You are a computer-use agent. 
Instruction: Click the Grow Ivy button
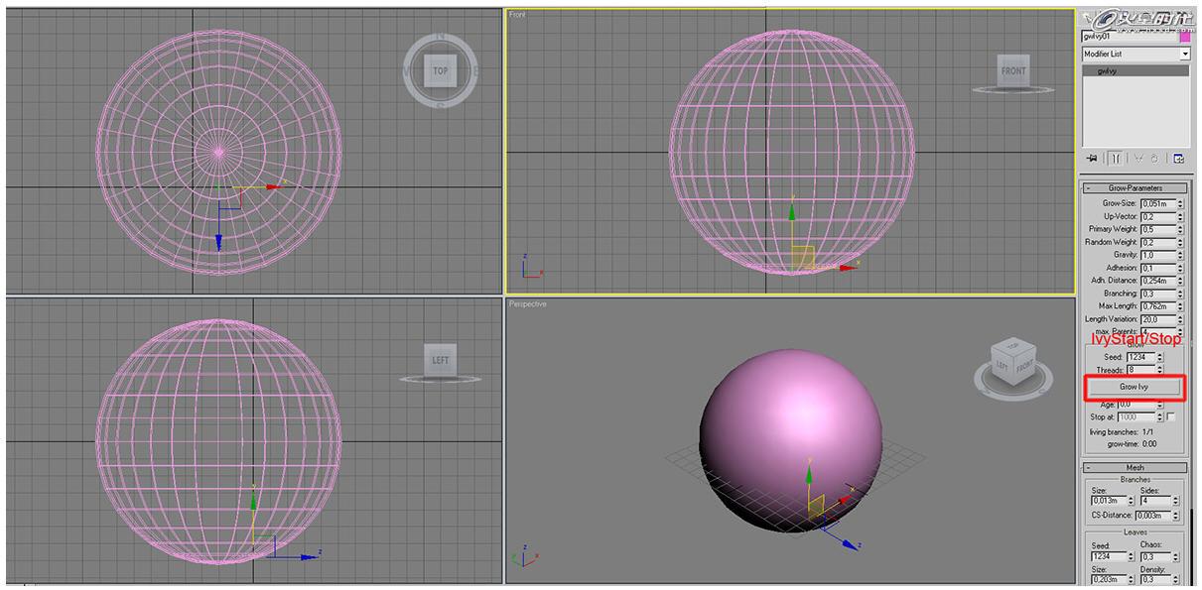click(1134, 387)
